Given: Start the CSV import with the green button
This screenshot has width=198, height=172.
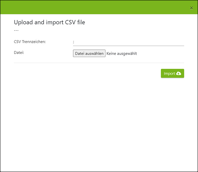Looking at the screenshot, I should click(172, 73).
